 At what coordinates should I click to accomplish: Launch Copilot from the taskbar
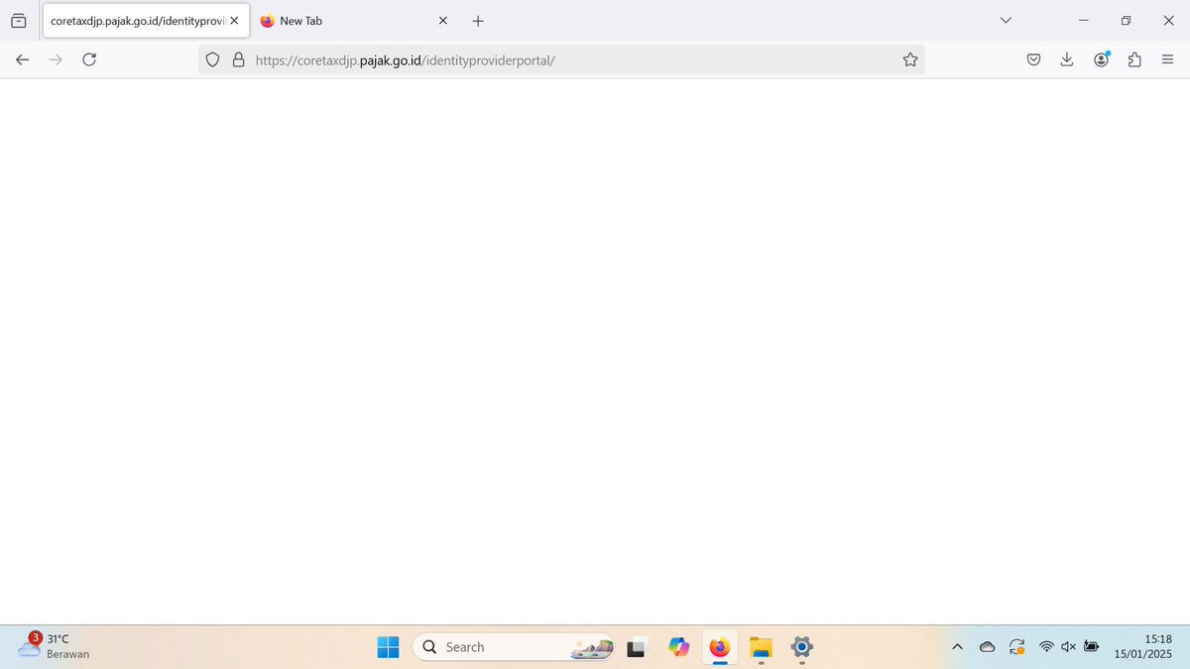point(679,647)
